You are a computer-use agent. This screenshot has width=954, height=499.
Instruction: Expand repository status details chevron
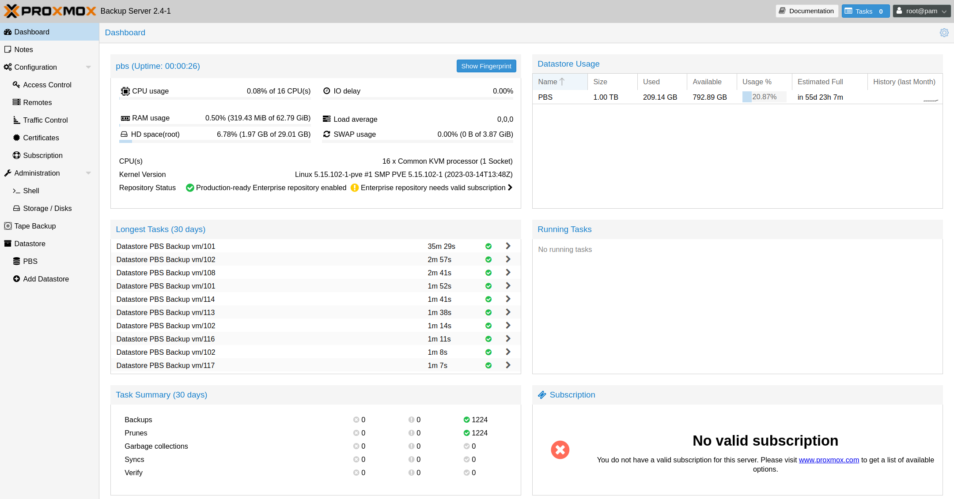tap(510, 188)
